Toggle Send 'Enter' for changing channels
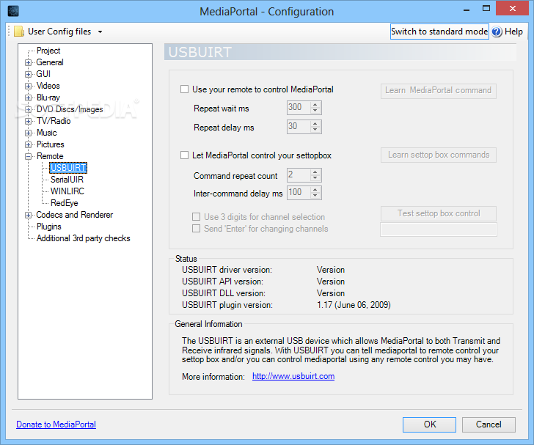 196,229
